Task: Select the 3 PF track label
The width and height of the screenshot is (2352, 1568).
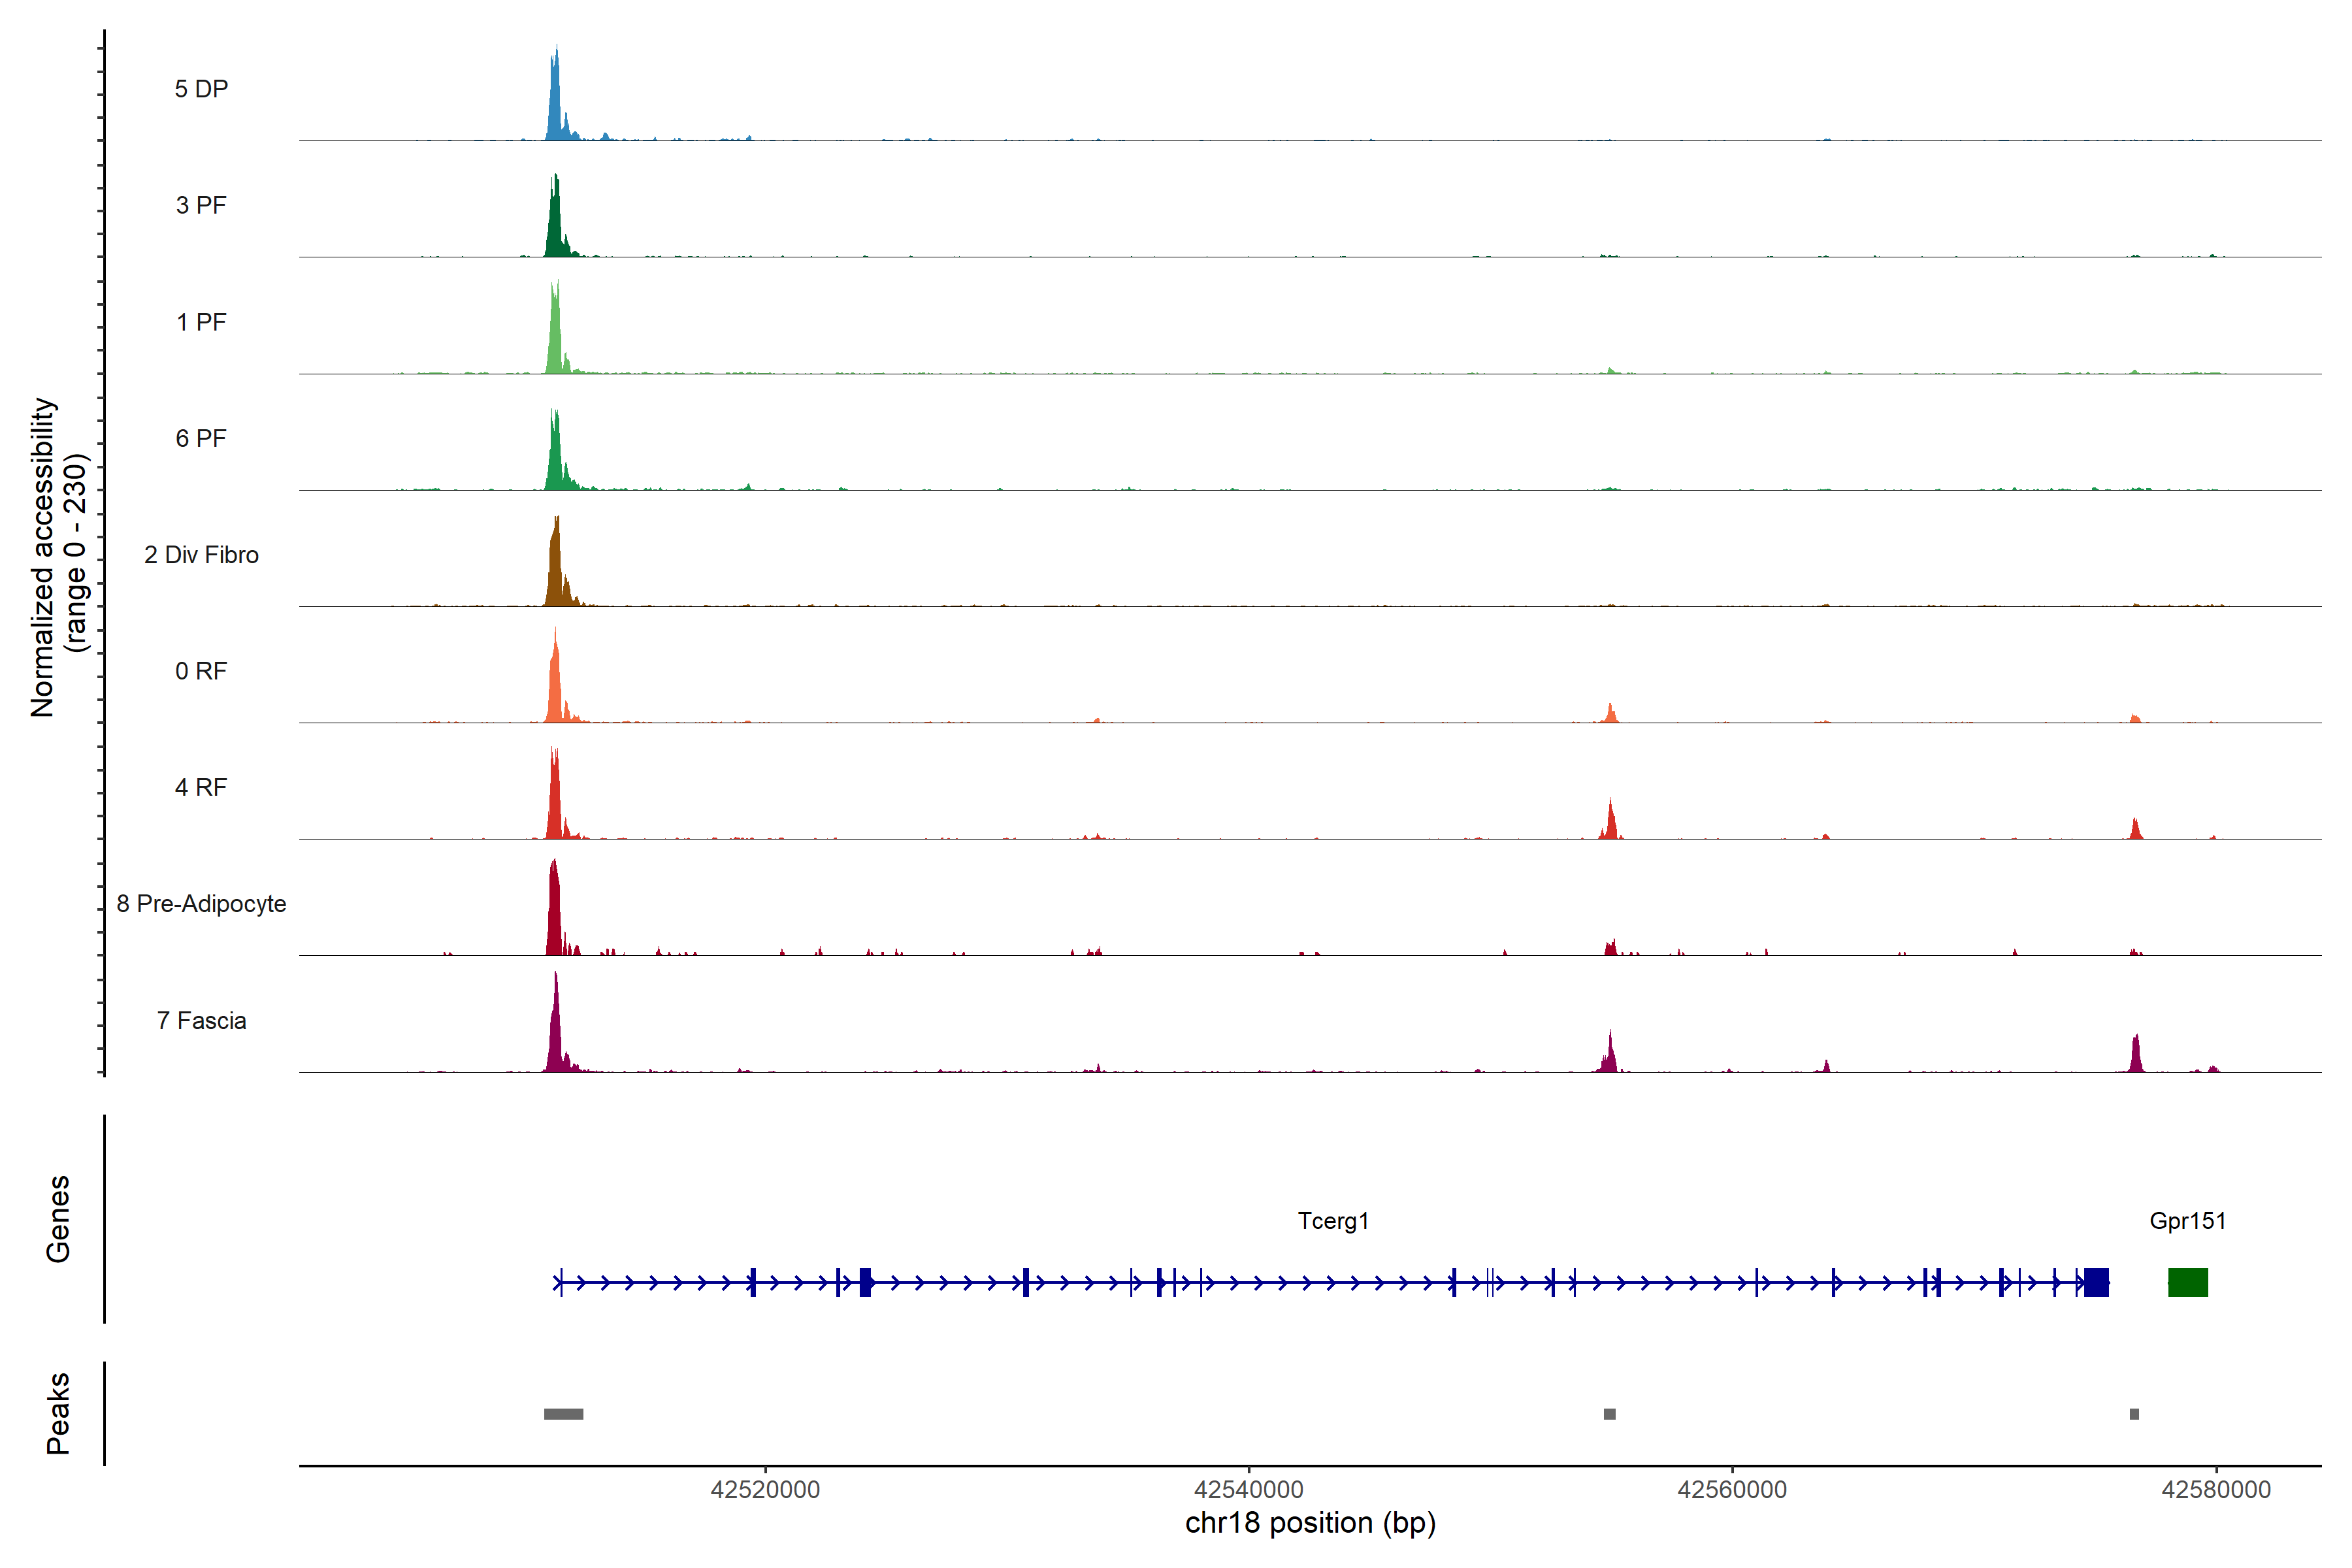Action: [201, 205]
